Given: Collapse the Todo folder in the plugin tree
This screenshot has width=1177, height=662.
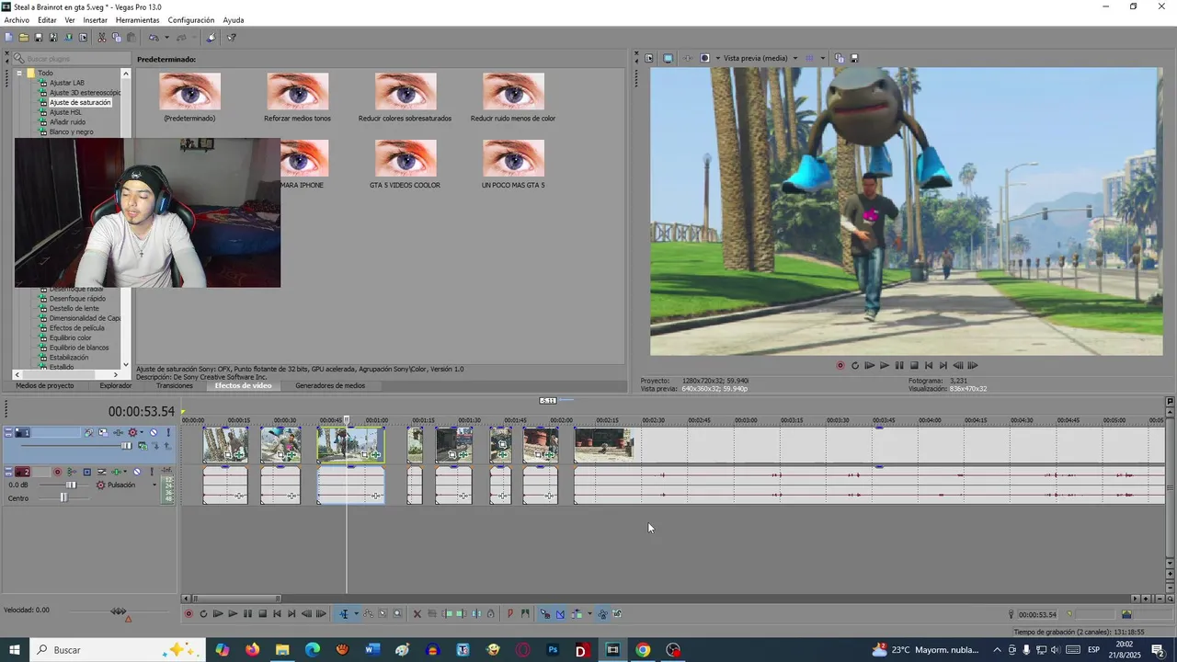Looking at the screenshot, I should click(x=18, y=73).
